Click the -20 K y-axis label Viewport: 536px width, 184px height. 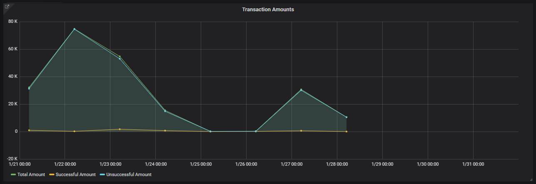click(12, 159)
